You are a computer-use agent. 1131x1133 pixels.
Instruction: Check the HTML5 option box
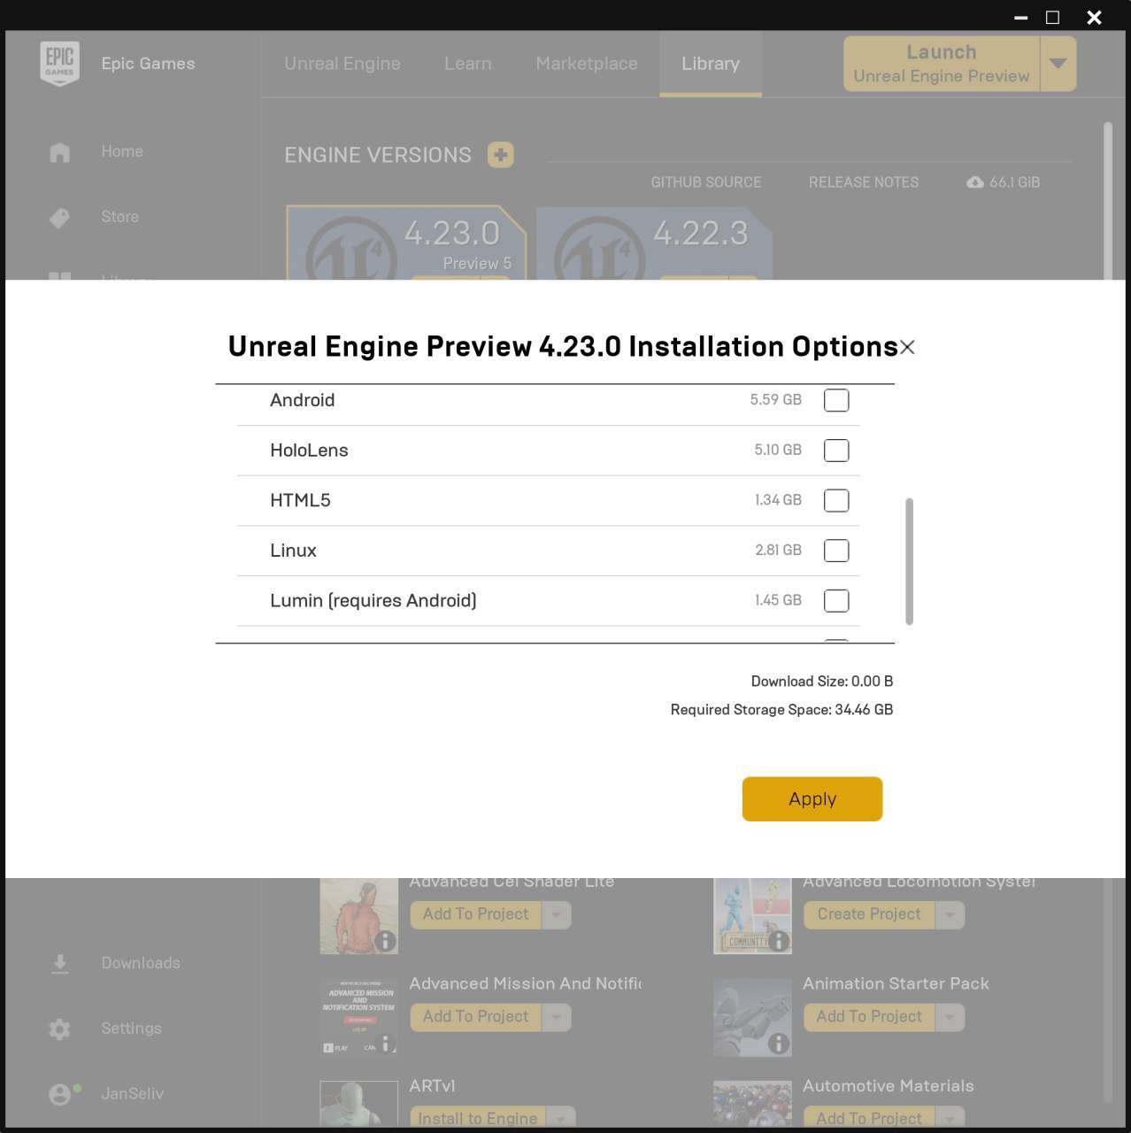[x=835, y=500]
